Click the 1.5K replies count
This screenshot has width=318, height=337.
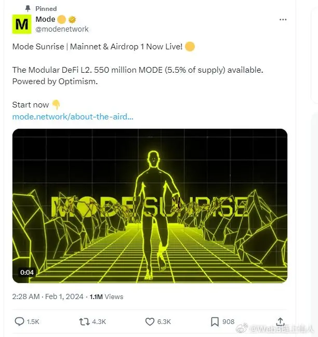point(33,322)
